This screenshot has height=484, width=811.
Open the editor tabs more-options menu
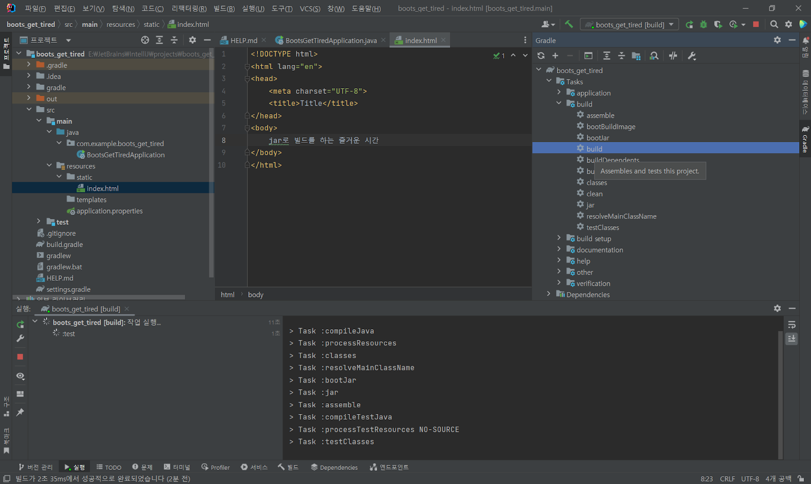pos(525,40)
